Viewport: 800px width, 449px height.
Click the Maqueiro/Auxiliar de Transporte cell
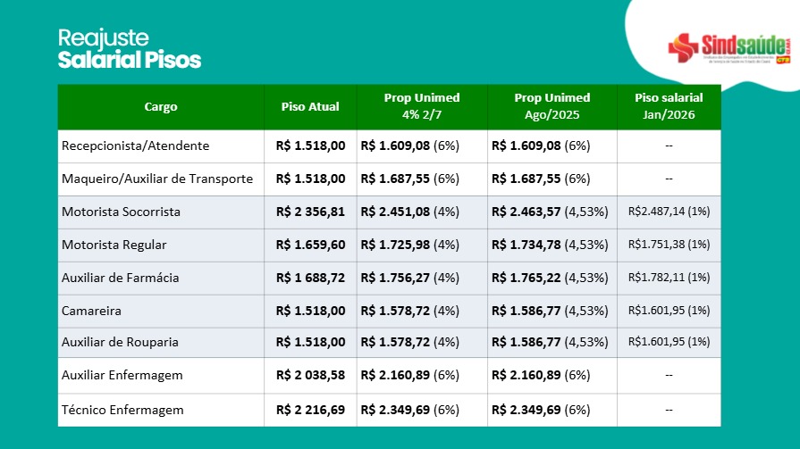click(157, 179)
